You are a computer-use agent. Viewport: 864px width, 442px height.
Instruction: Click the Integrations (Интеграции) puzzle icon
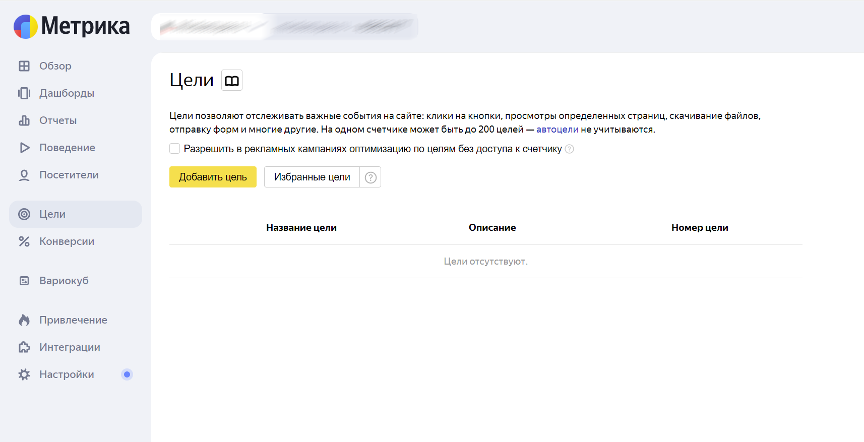click(x=24, y=347)
